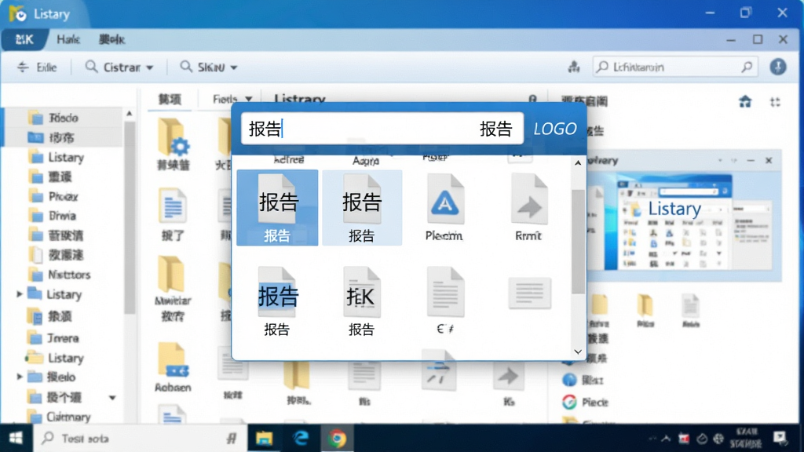Click the grid icon beside the home icon
Image resolution: width=804 pixels, height=452 pixels.
(775, 102)
